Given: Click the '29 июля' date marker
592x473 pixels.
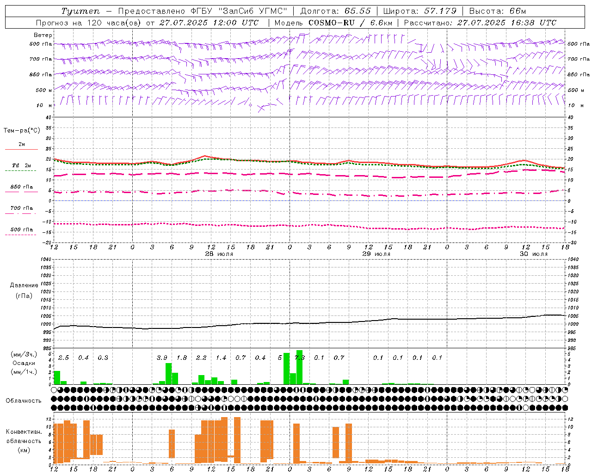Looking at the screenshot, I should pos(376,254).
